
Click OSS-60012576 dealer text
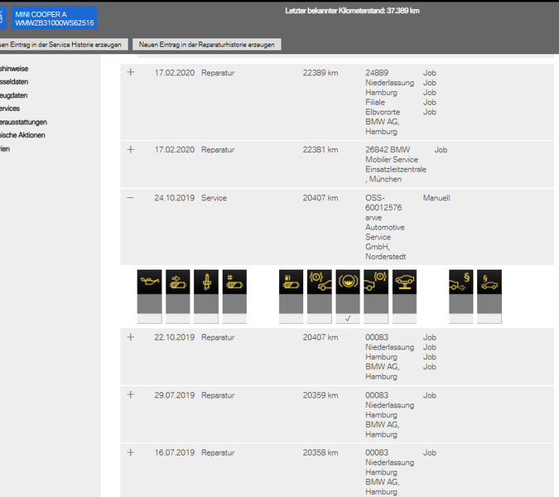point(383,202)
